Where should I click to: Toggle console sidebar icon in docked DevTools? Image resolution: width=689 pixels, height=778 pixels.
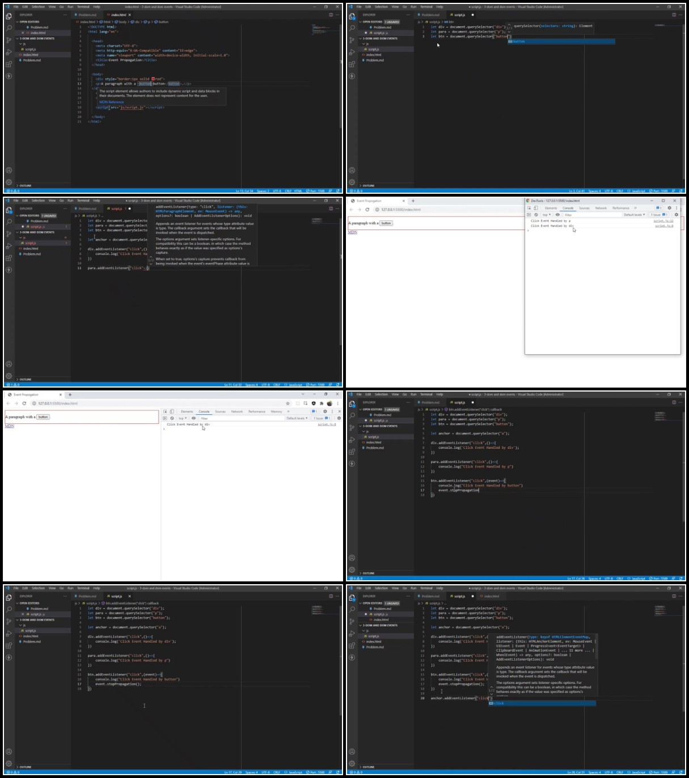point(165,418)
